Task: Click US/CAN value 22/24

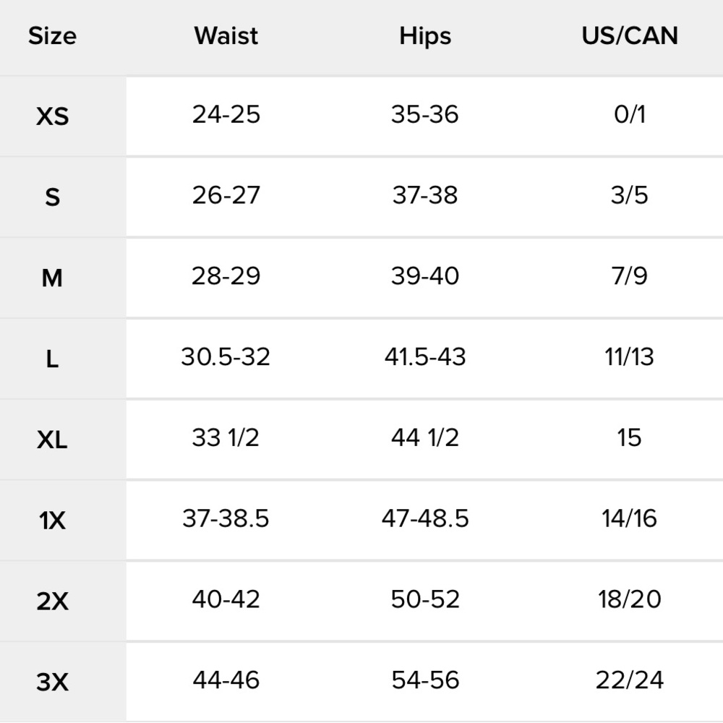Action: coord(630,680)
